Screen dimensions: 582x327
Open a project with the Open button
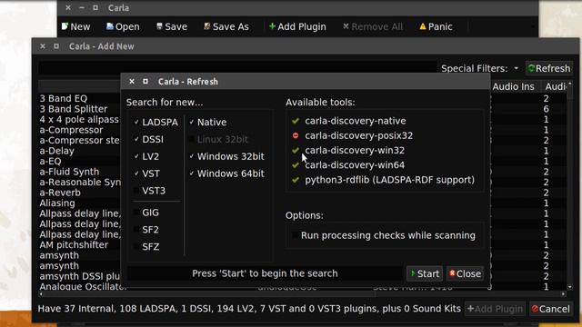tap(123, 26)
